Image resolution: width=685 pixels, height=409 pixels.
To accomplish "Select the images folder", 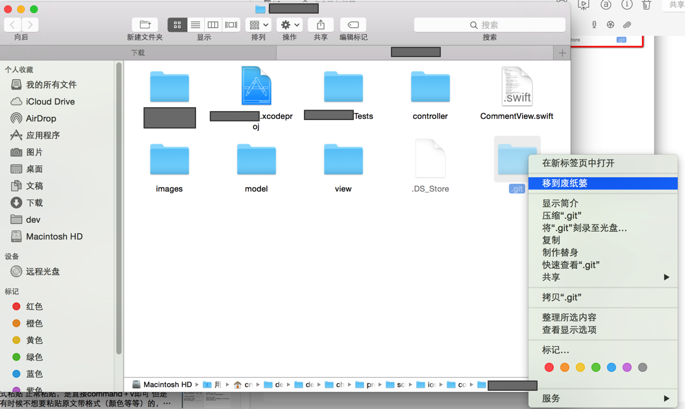I will coord(169,160).
